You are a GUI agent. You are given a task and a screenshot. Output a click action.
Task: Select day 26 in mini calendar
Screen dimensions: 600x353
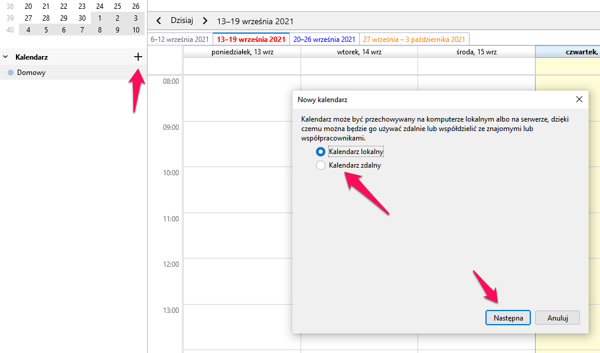pos(136,6)
